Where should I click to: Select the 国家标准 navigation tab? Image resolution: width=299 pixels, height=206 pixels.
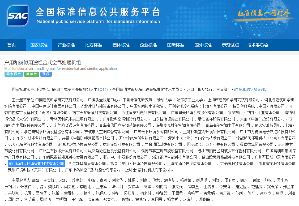(39, 45)
